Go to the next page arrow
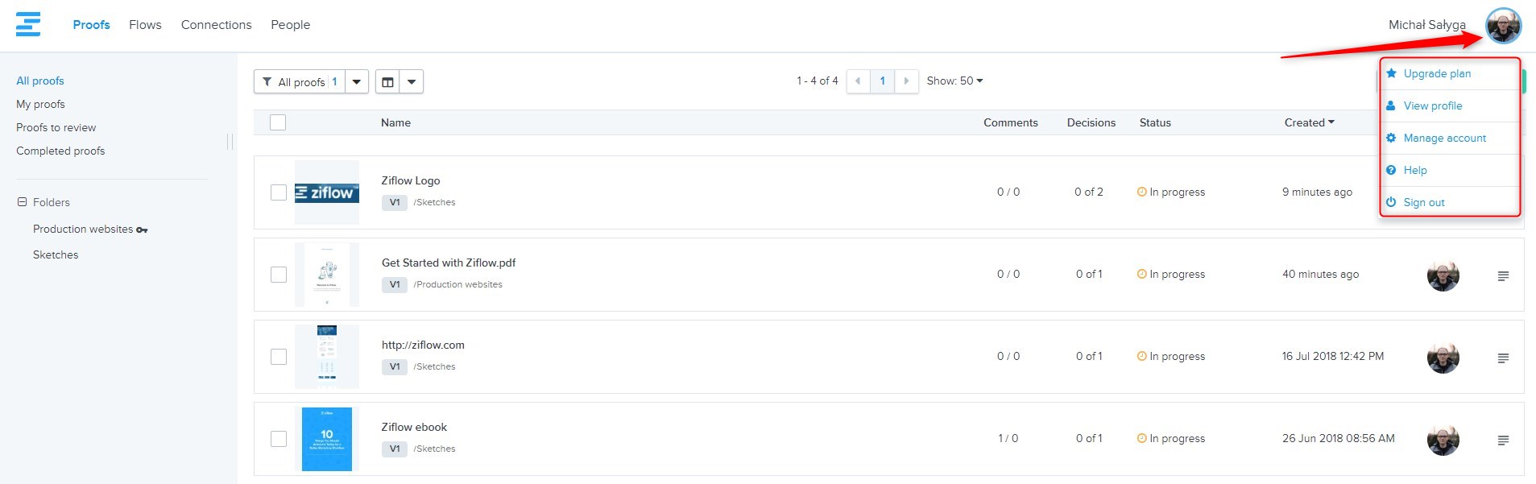 click(x=906, y=81)
